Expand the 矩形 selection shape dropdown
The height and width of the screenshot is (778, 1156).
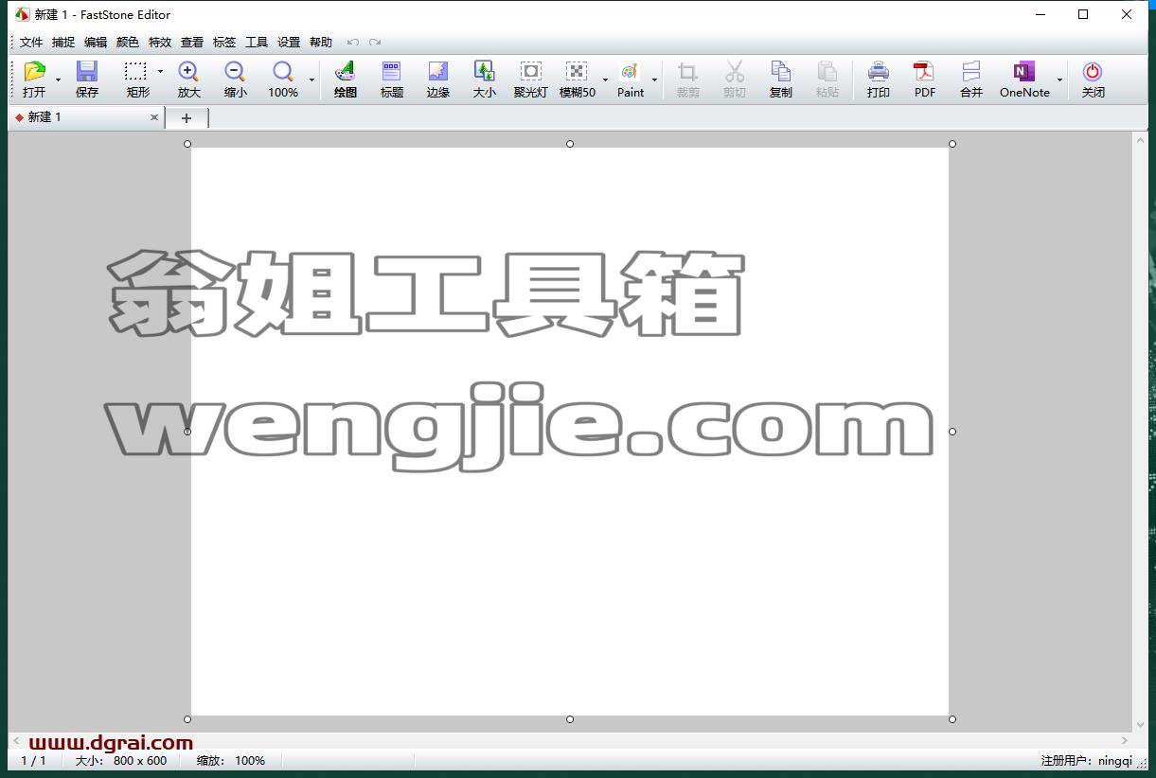(160, 72)
